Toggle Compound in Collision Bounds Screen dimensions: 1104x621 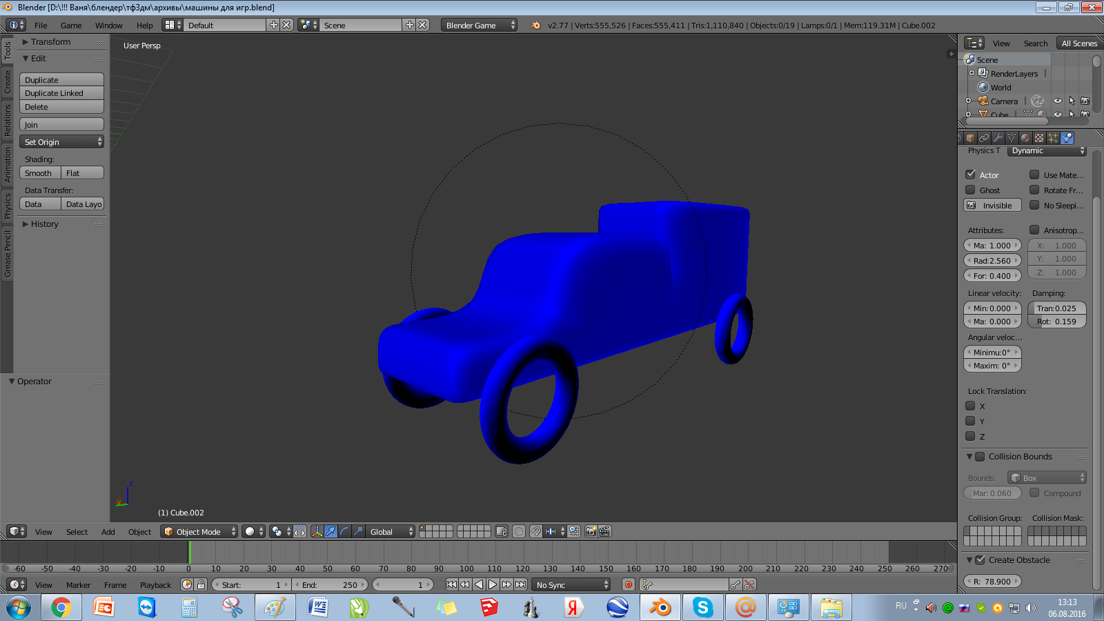1035,493
